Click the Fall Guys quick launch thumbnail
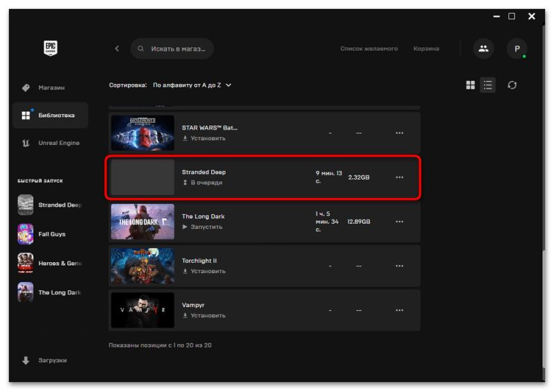Viewport: 554px width, 391px height. [x=26, y=234]
